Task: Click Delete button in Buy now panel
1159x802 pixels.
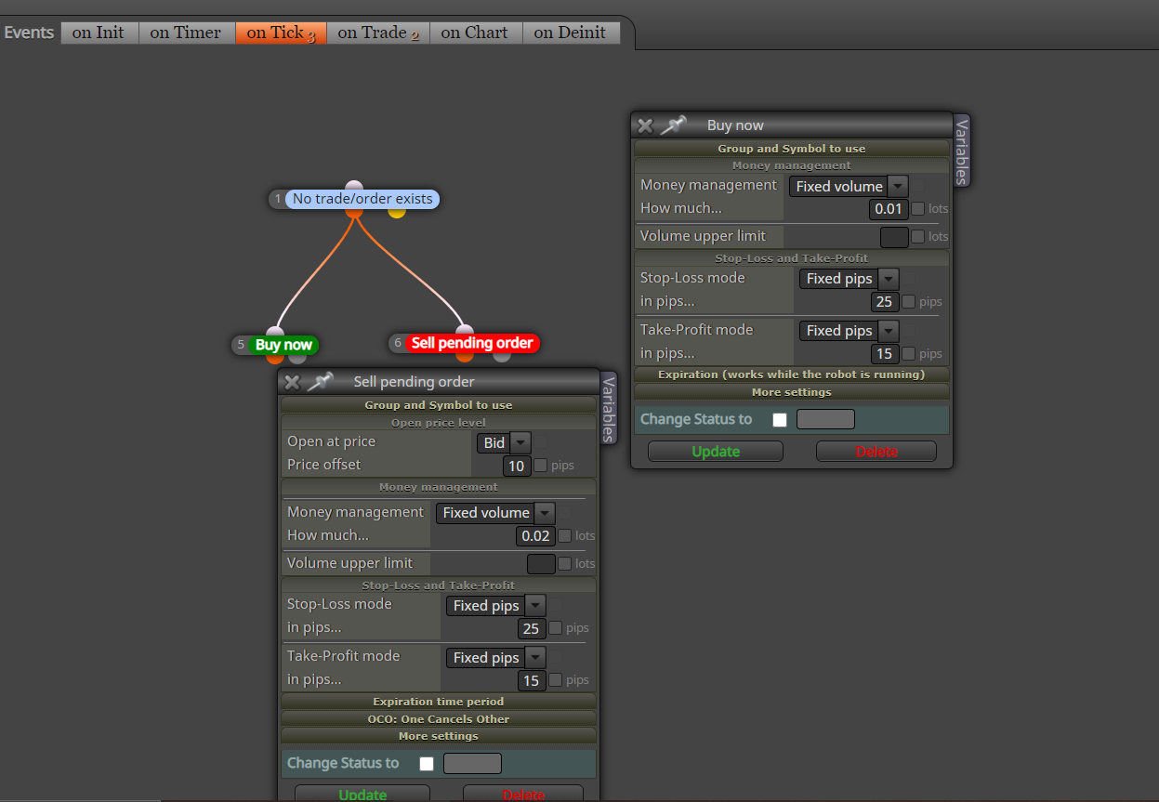Action: pyautogui.click(x=876, y=452)
